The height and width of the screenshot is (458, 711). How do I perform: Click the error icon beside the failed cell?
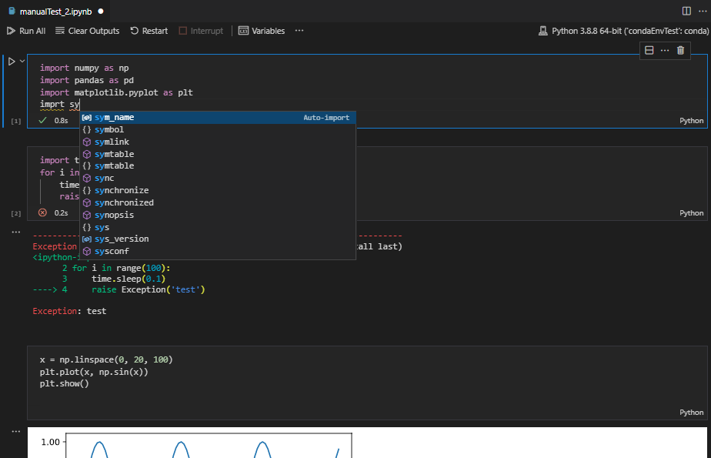(x=43, y=212)
